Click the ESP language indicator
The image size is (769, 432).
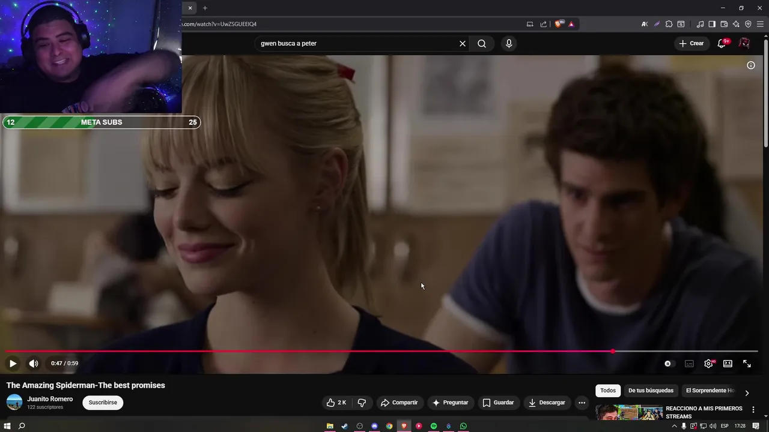[725, 426]
